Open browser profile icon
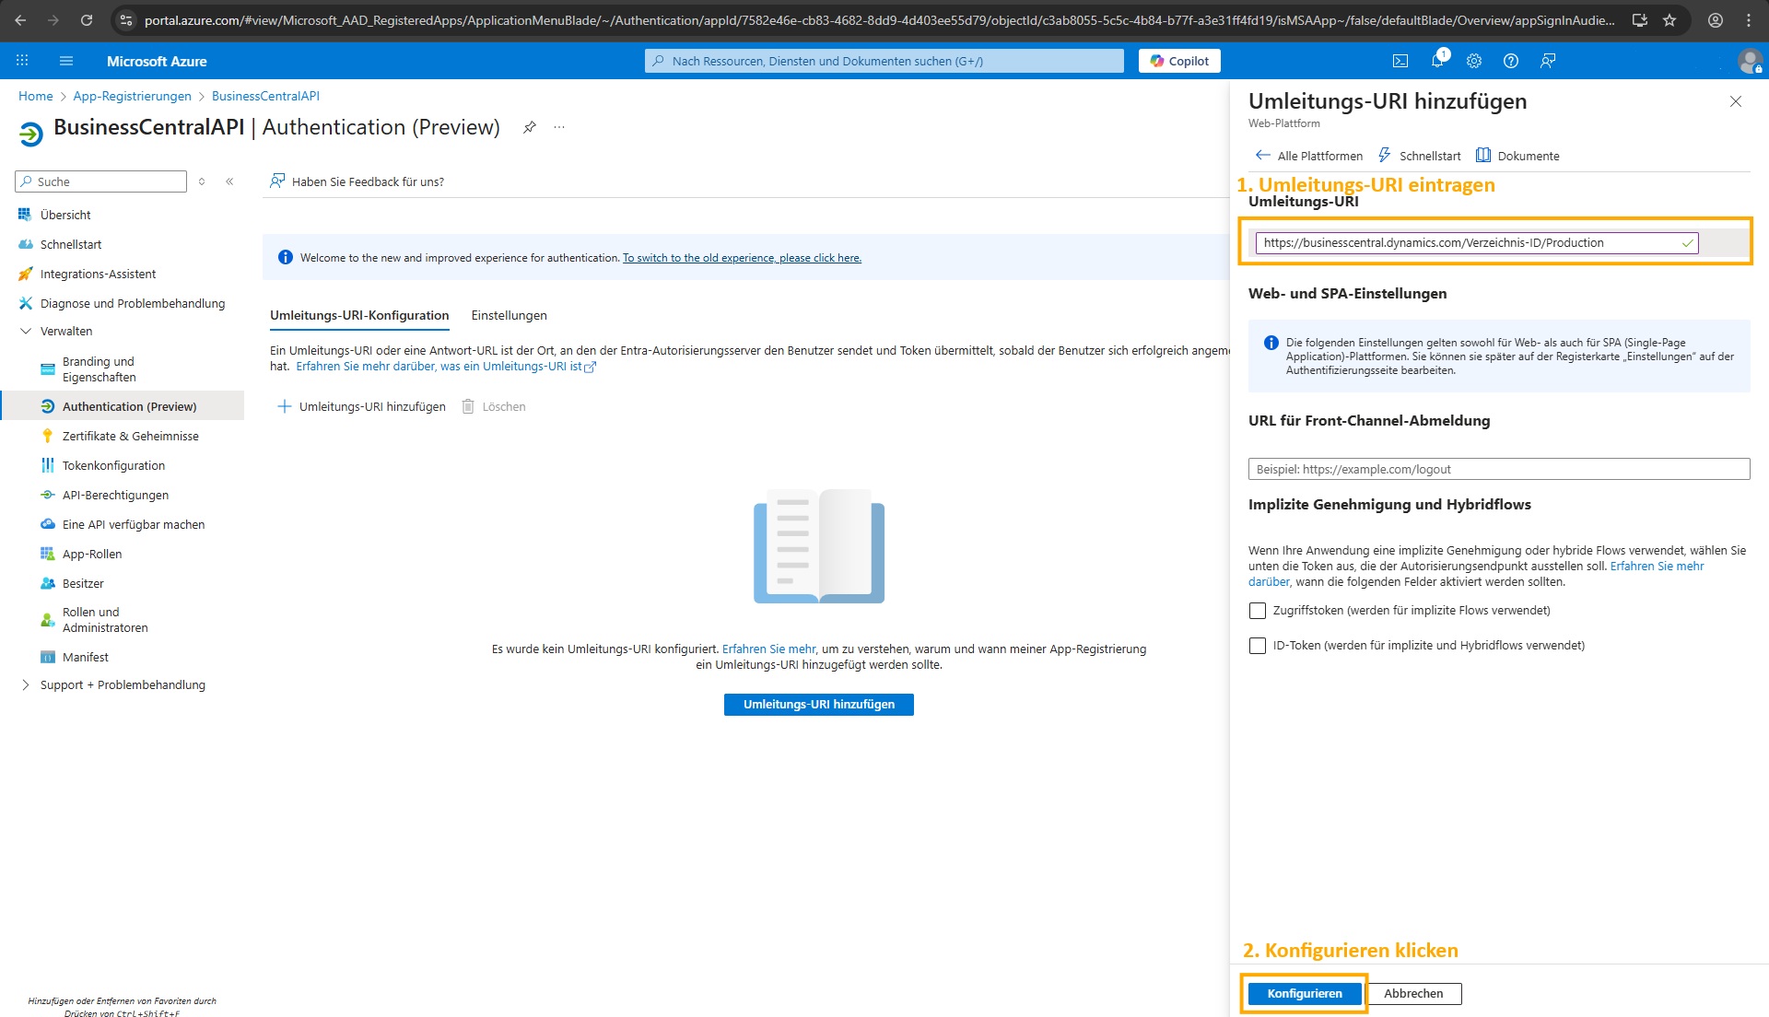Screen dimensions: 1769x1017 coord(1716,19)
